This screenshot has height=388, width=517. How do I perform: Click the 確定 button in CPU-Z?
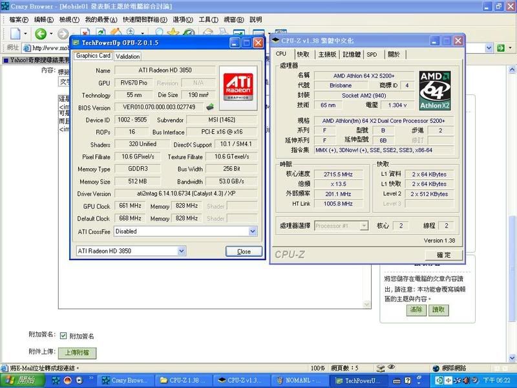[444, 255]
